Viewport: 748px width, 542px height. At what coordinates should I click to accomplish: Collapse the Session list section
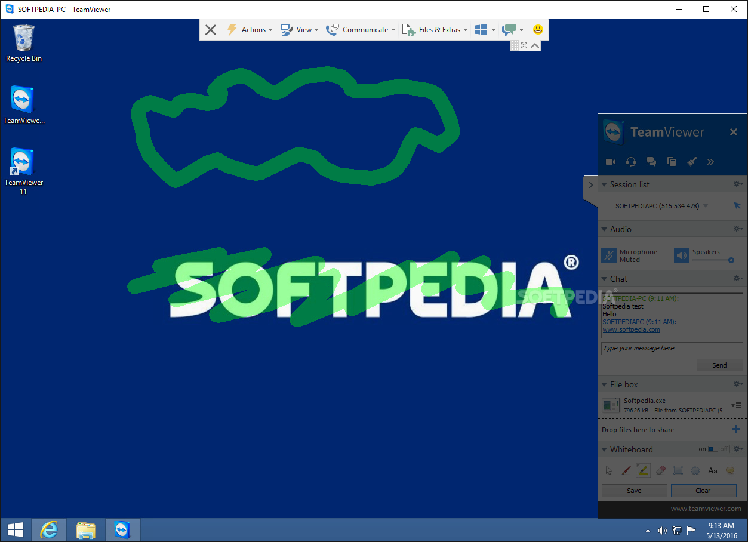click(x=604, y=185)
